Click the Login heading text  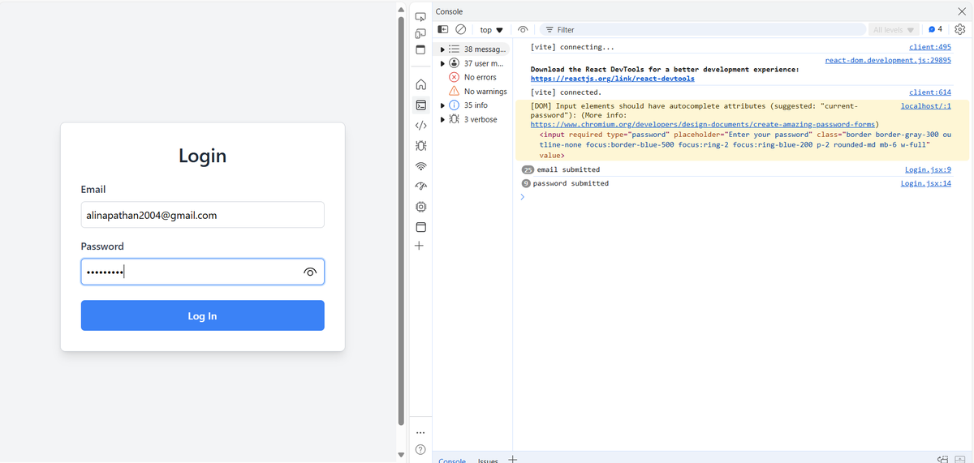(x=202, y=156)
